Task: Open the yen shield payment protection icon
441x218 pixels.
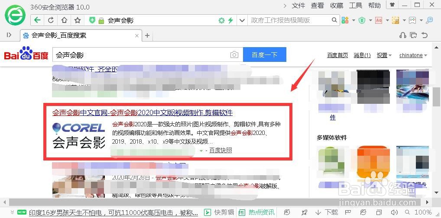Action: 362,20
